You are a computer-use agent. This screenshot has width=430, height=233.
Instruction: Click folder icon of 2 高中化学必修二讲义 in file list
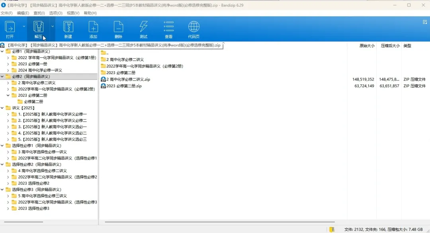point(103,59)
